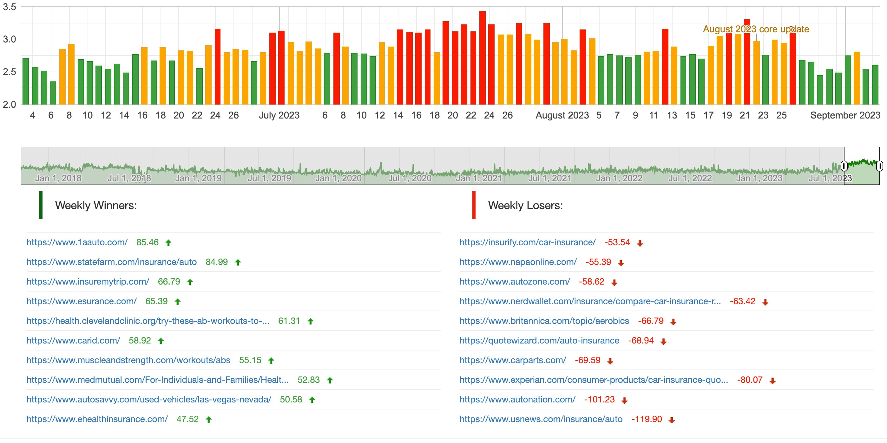Open the insurify.com/car-insurance link
Viewport: 887px width, 443px height.
coord(528,242)
